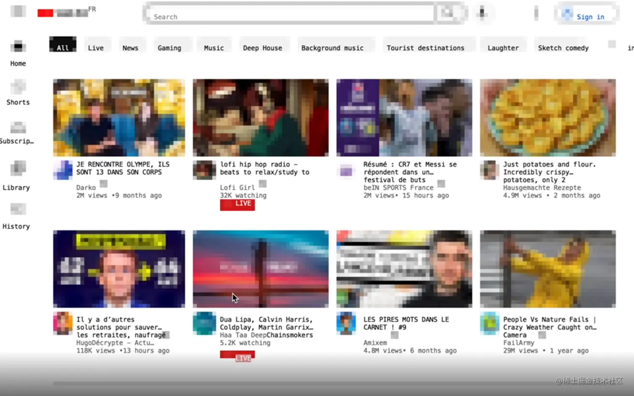Click Amixem channel name
Image resolution: width=634 pixels, height=396 pixels.
tap(375, 342)
